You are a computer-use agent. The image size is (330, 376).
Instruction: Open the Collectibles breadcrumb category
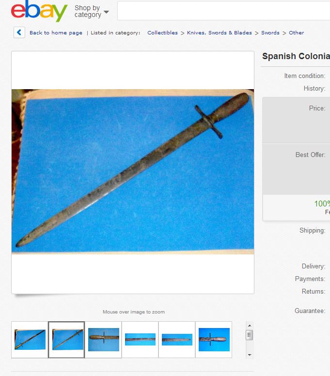[162, 32]
